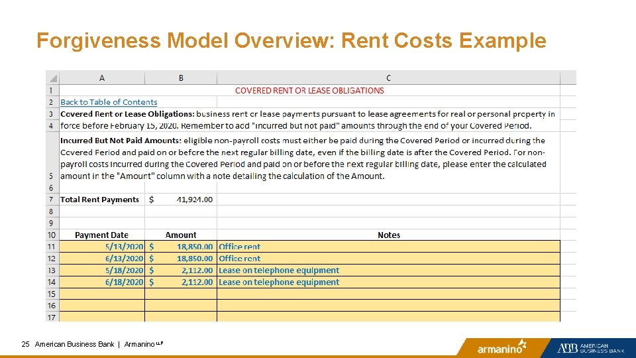Select the empty payment date cell in row 15
This screenshot has width=636, height=358.
pos(102,294)
